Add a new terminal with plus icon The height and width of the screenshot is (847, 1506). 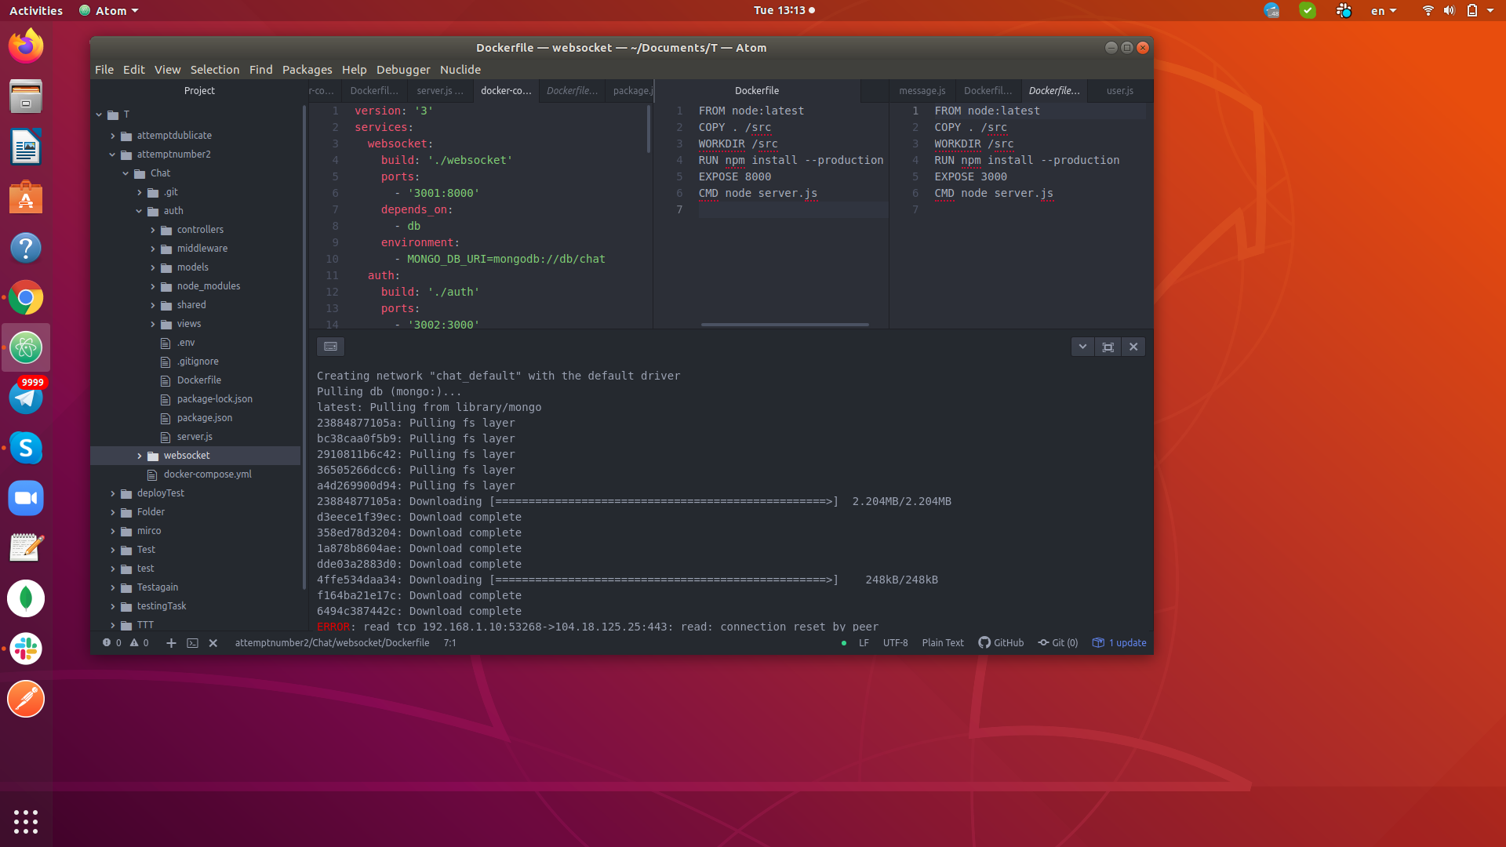[171, 643]
